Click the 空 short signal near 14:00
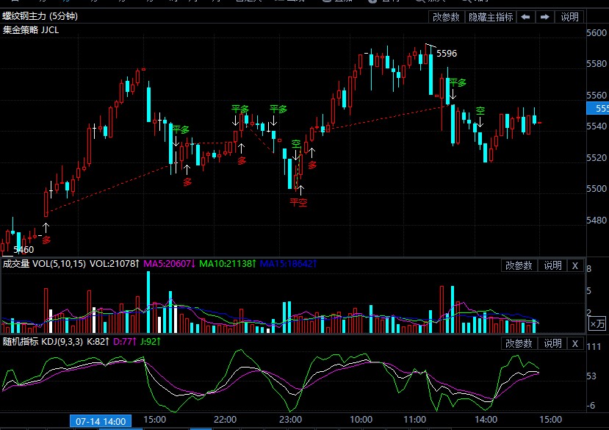The height and width of the screenshot is (430, 609). (x=480, y=111)
